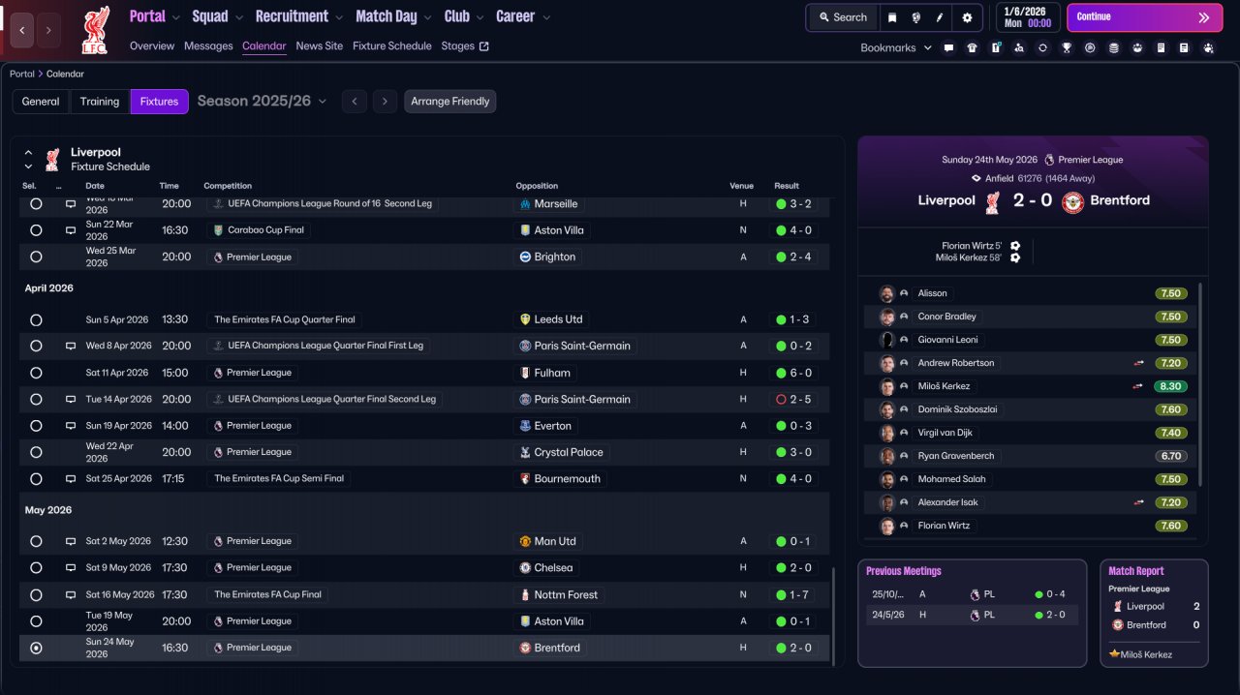Open the Fixture Schedule tab
This screenshot has width=1240, height=695.
pyautogui.click(x=392, y=45)
